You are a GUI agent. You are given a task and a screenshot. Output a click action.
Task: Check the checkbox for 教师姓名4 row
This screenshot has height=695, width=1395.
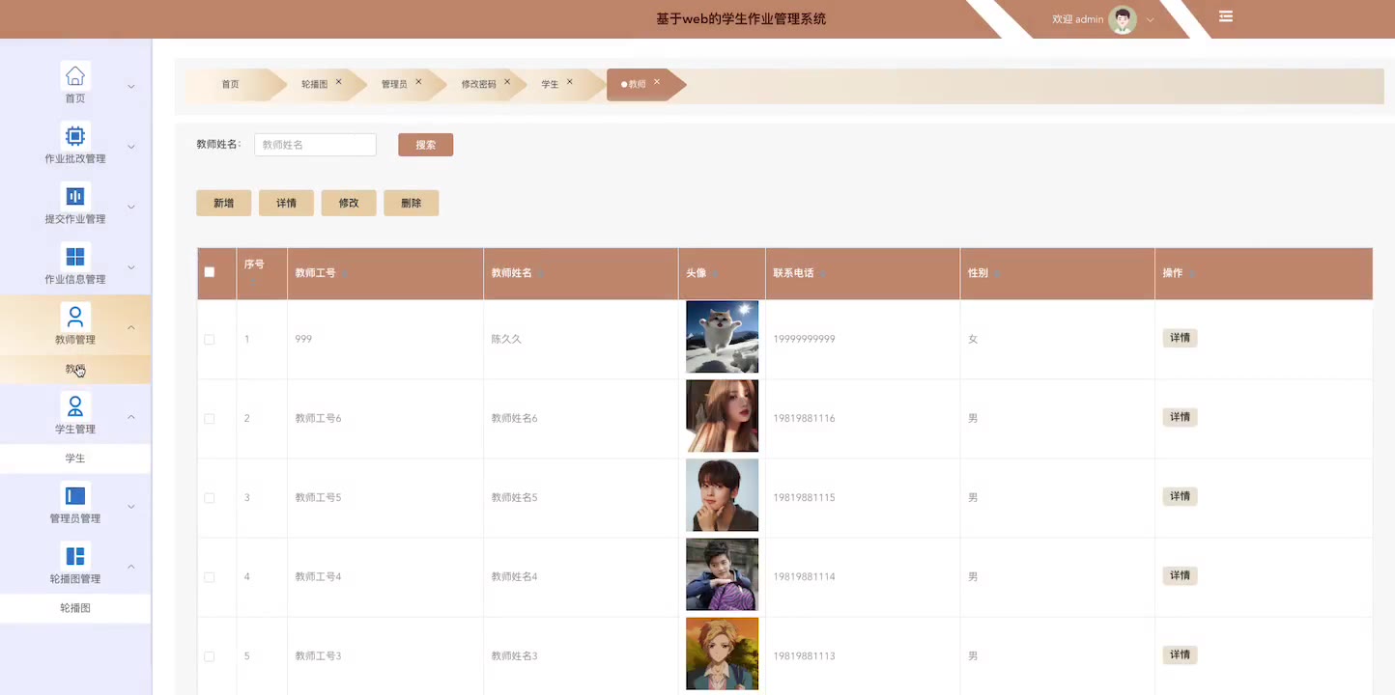tap(210, 577)
